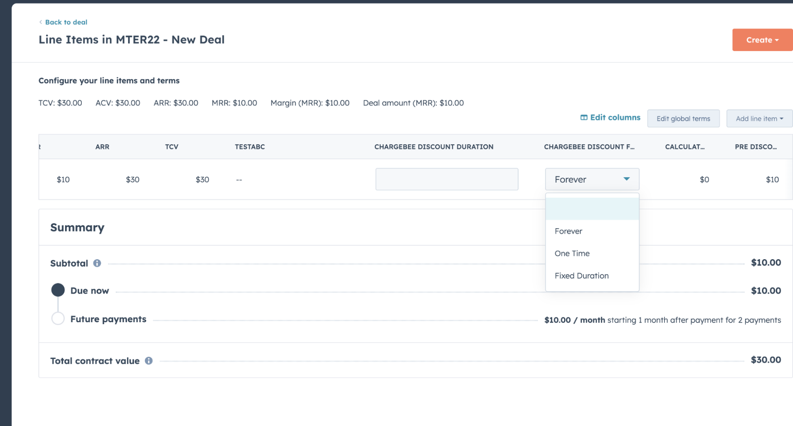Select the blank option atop the dropdown list
The height and width of the screenshot is (426, 793).
[592, 208]
